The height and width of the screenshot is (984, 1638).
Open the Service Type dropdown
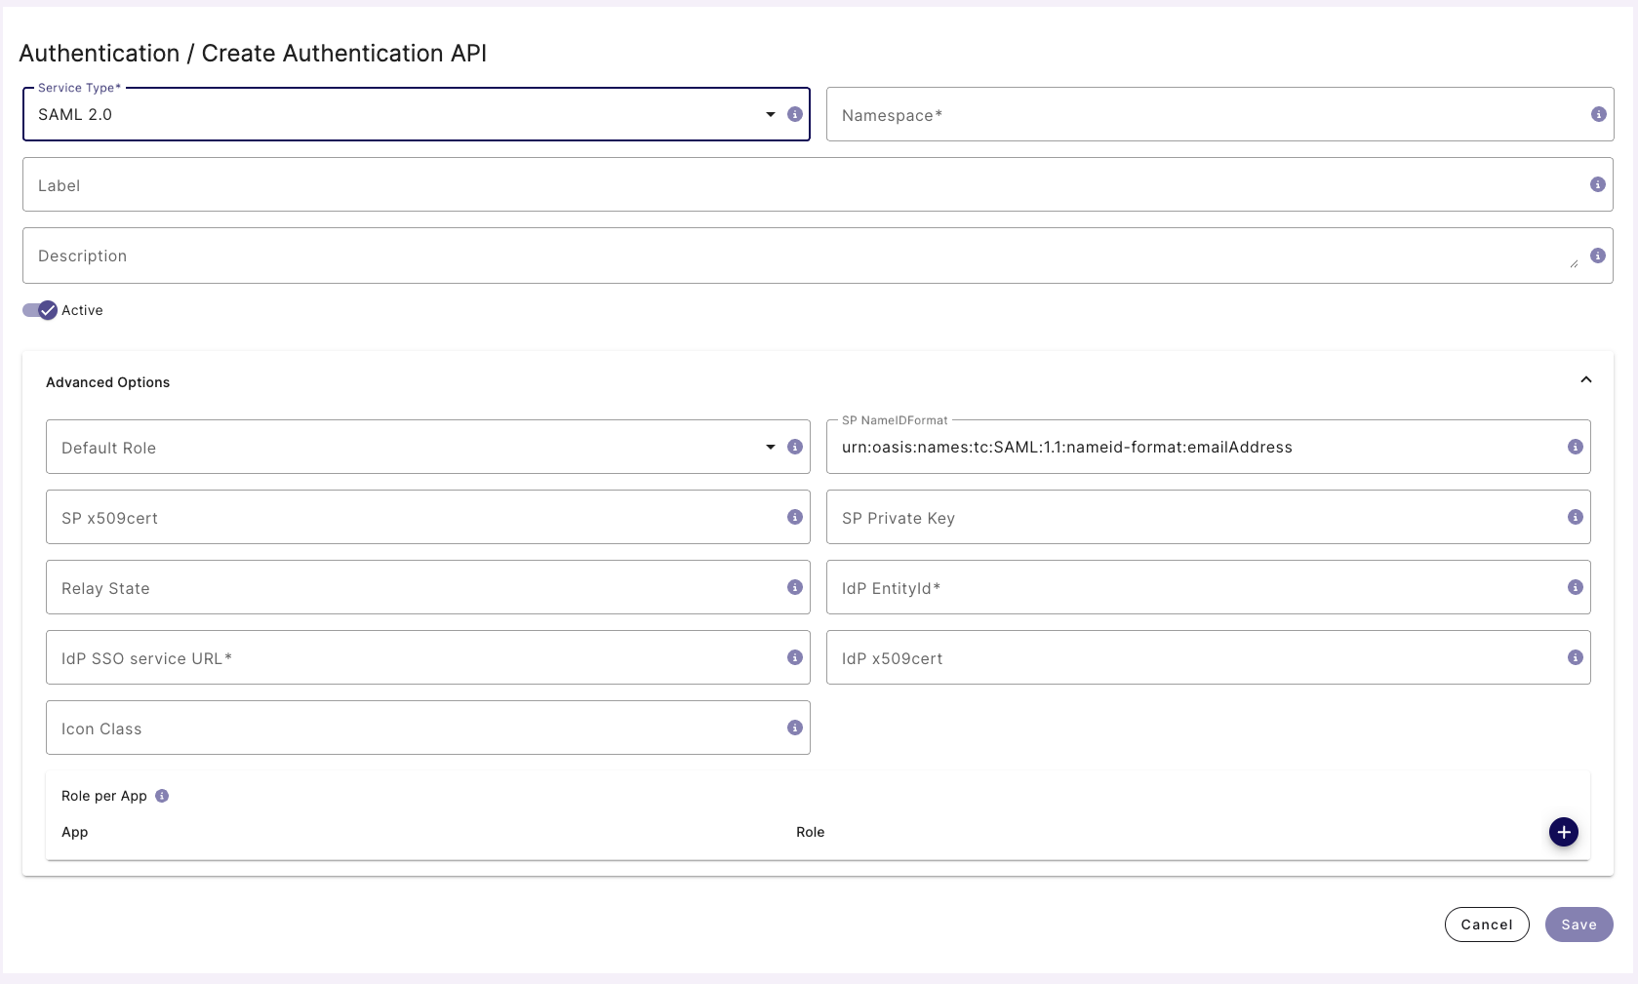pos(770,114)
